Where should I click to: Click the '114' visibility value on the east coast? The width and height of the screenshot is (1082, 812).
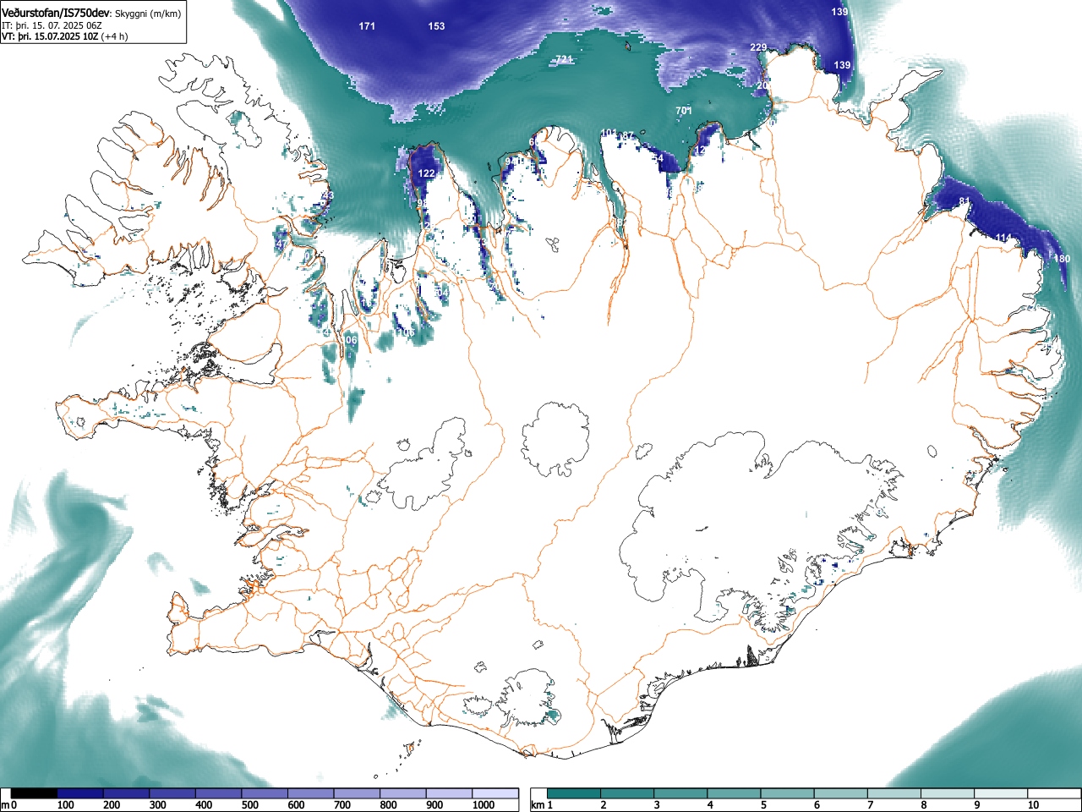click(x=1003, y=238)
